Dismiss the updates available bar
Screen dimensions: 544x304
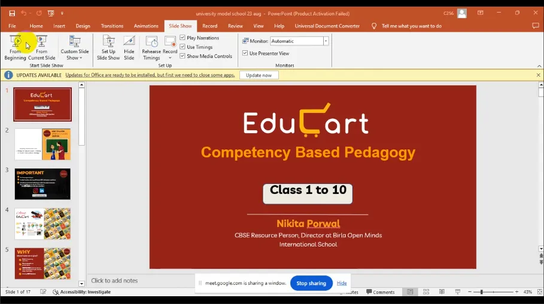(x=538, y=75)
